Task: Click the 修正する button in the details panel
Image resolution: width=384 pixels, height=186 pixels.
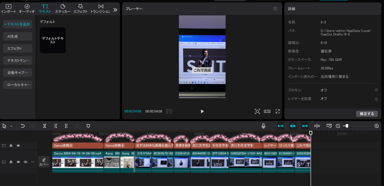Action: (x=367, y=114)
